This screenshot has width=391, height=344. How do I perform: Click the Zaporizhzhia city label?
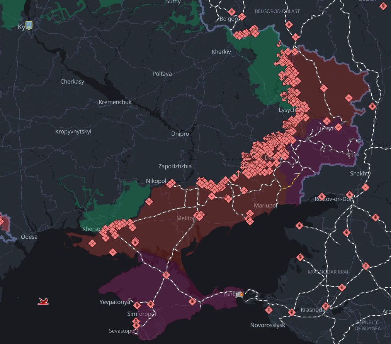tap(175, 166)
